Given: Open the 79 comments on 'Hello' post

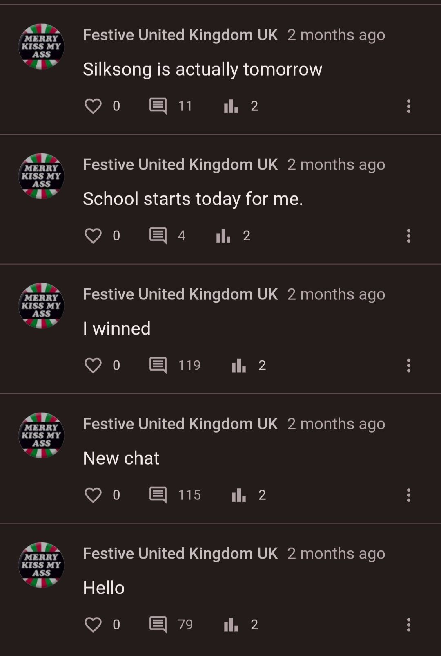Looking at the screenshot, I should [158, 625].
